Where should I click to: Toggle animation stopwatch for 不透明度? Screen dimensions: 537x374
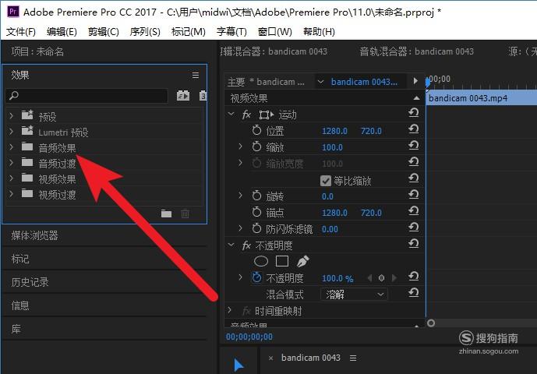click(x=256, y=277)
